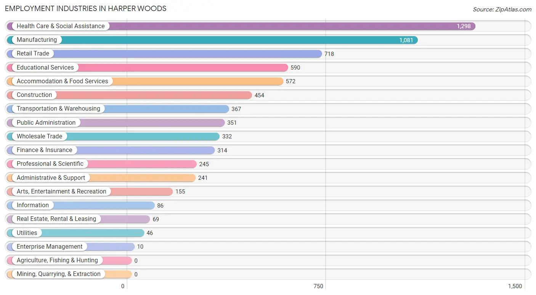Click the 332 value for Wholesale Trade
This screenshot has width=536, height=295.
pyautogui.click(x=227, y=136)
